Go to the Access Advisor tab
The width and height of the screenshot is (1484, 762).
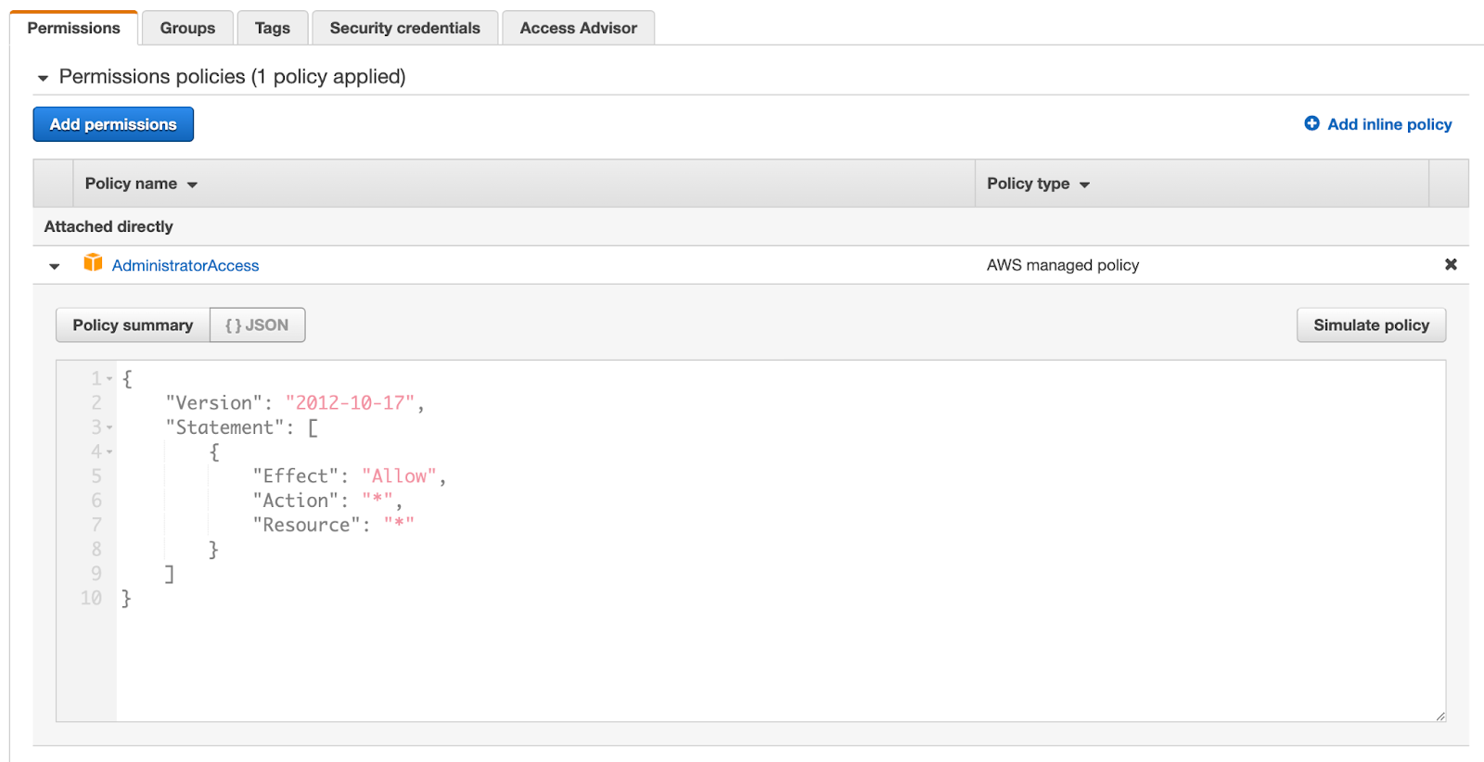(578, 28)
